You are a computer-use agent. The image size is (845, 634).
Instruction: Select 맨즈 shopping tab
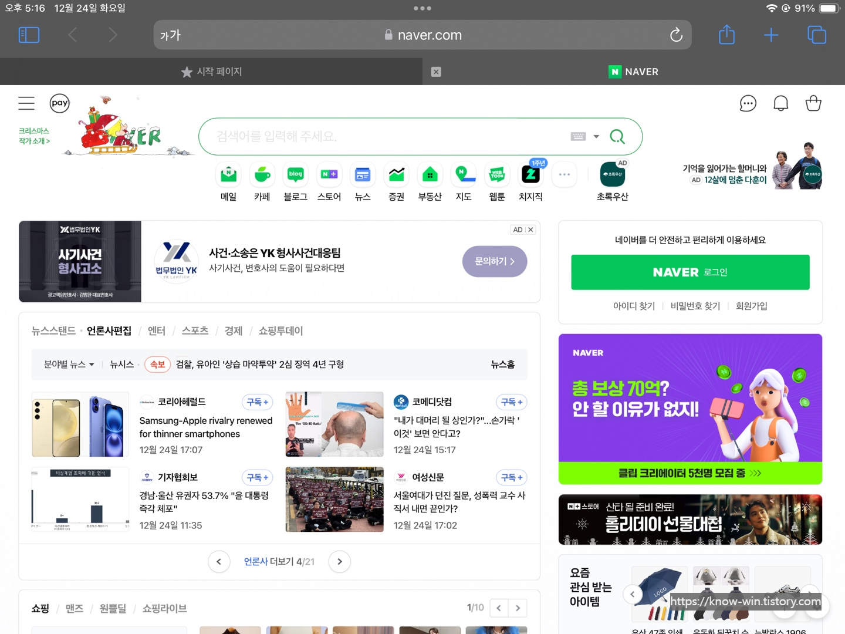click(75, 609)
